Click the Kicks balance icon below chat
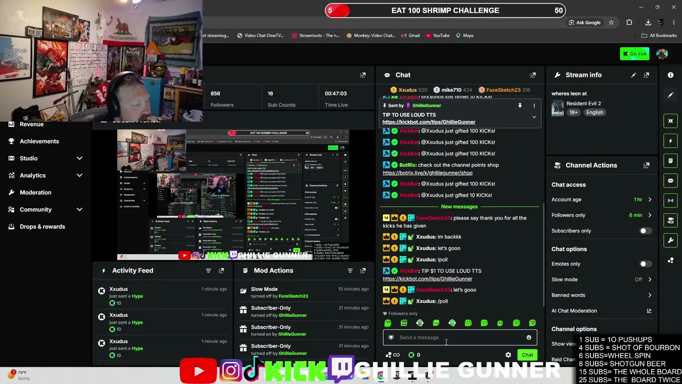The width and height of the screenshot is (682, 384). 411,355
